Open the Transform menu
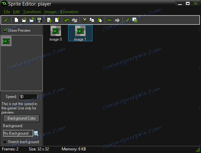201x153 pixels. pyautogui.click(x=32, y=12)
